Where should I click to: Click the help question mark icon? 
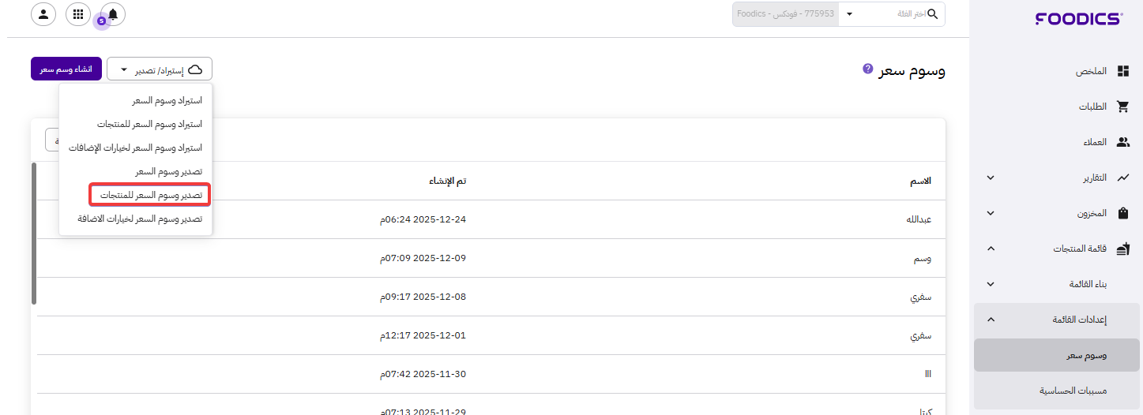pos(867,69)
